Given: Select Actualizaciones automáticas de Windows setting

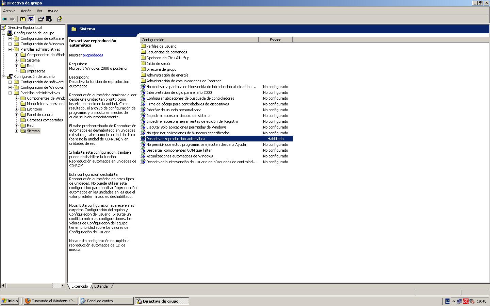Looking at the screenshot, I should point(180,156).
